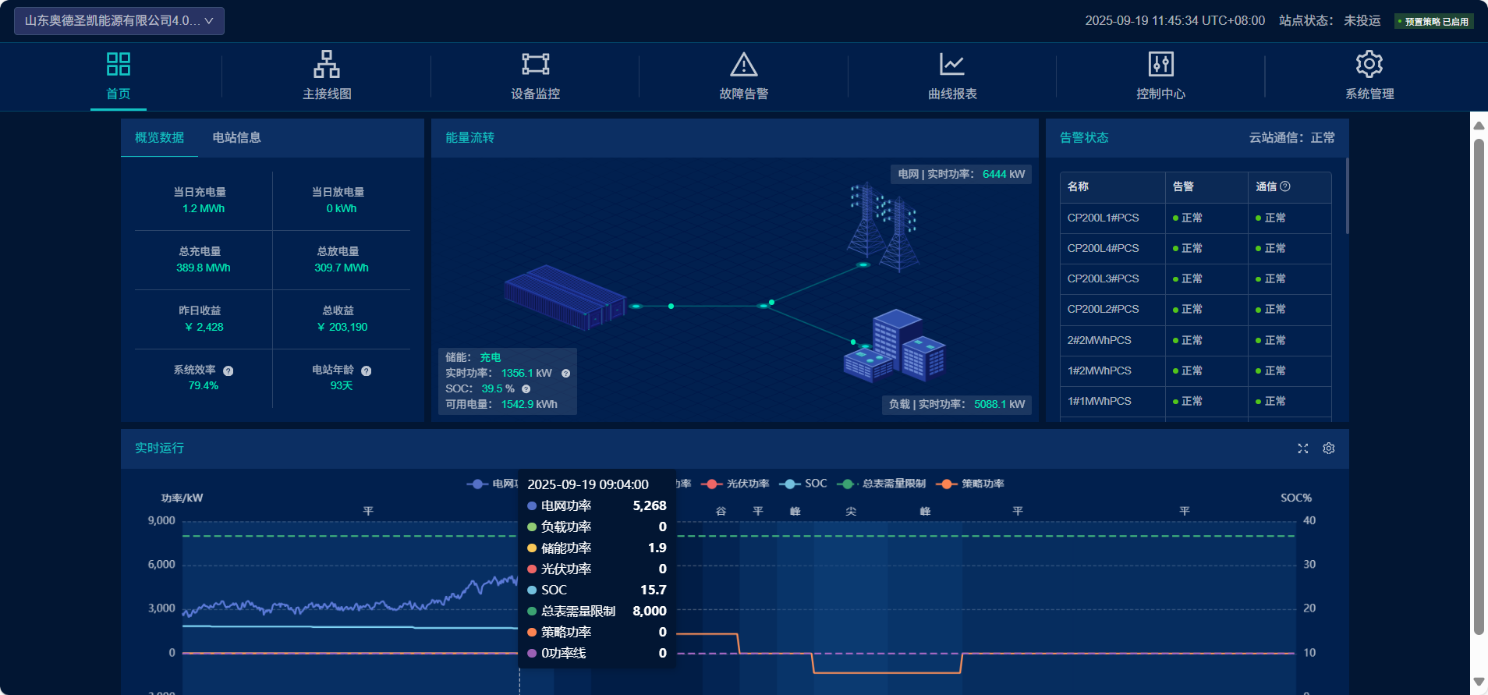Switch to the 电站信息 tab
This screenshot has width=1488, height=695.
237,138
